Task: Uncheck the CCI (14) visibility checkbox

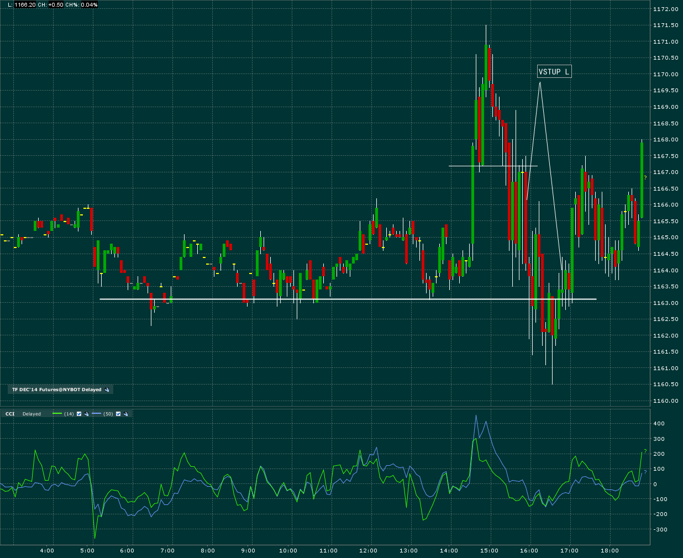Action: click(x=79, y=414)
